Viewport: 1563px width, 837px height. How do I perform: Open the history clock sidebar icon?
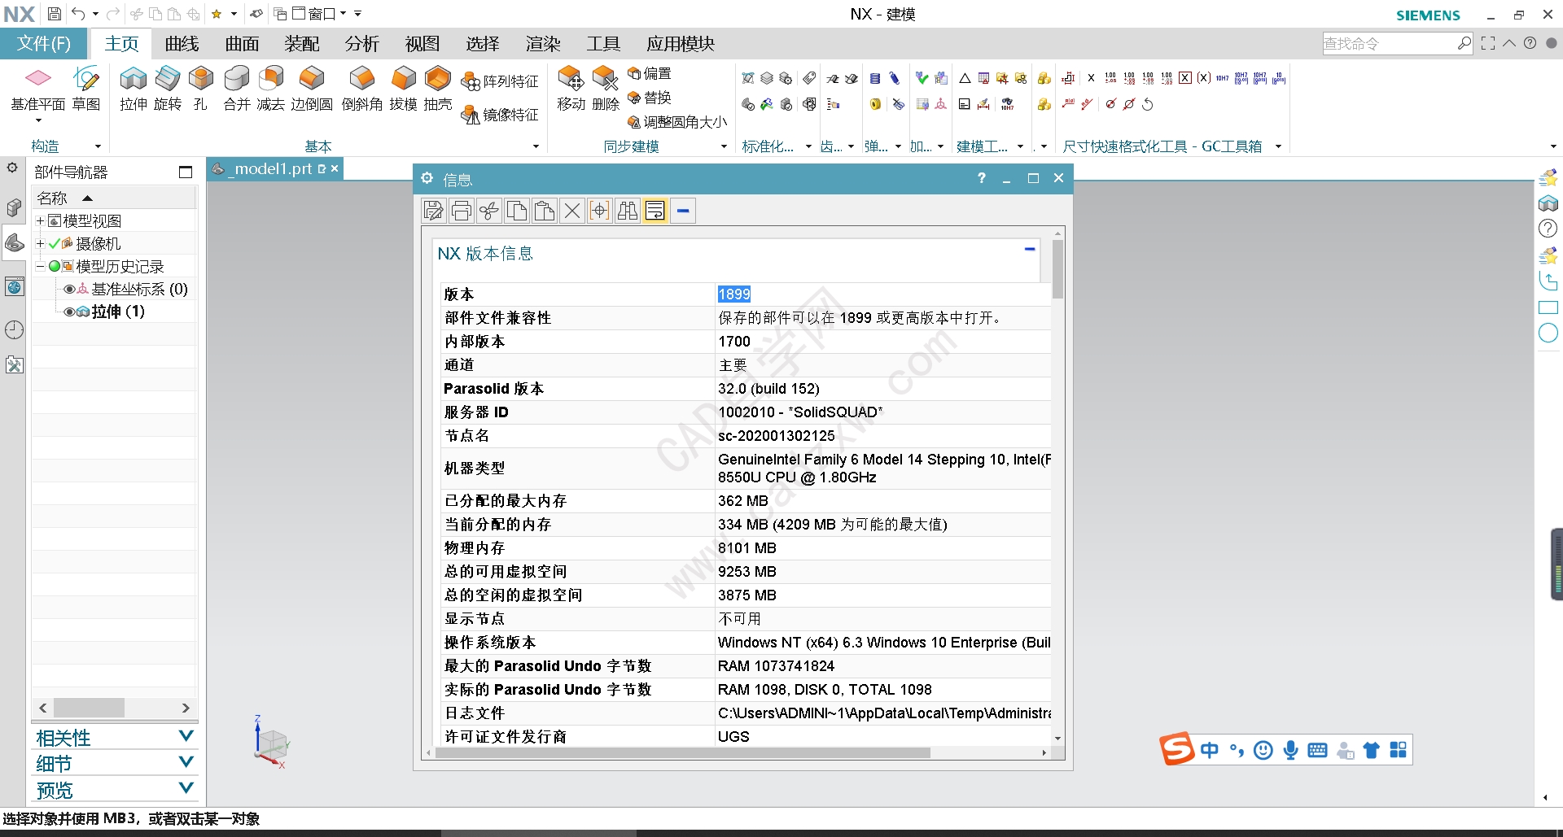pos(14,329)
